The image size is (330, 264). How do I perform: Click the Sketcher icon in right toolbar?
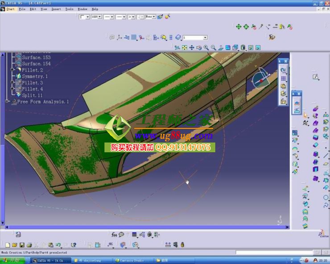316,77
